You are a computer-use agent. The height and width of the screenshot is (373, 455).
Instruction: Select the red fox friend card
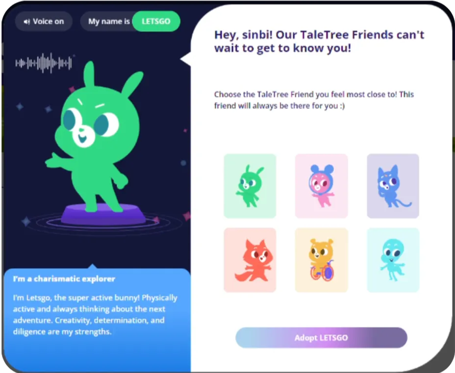(x=250, y=260)
